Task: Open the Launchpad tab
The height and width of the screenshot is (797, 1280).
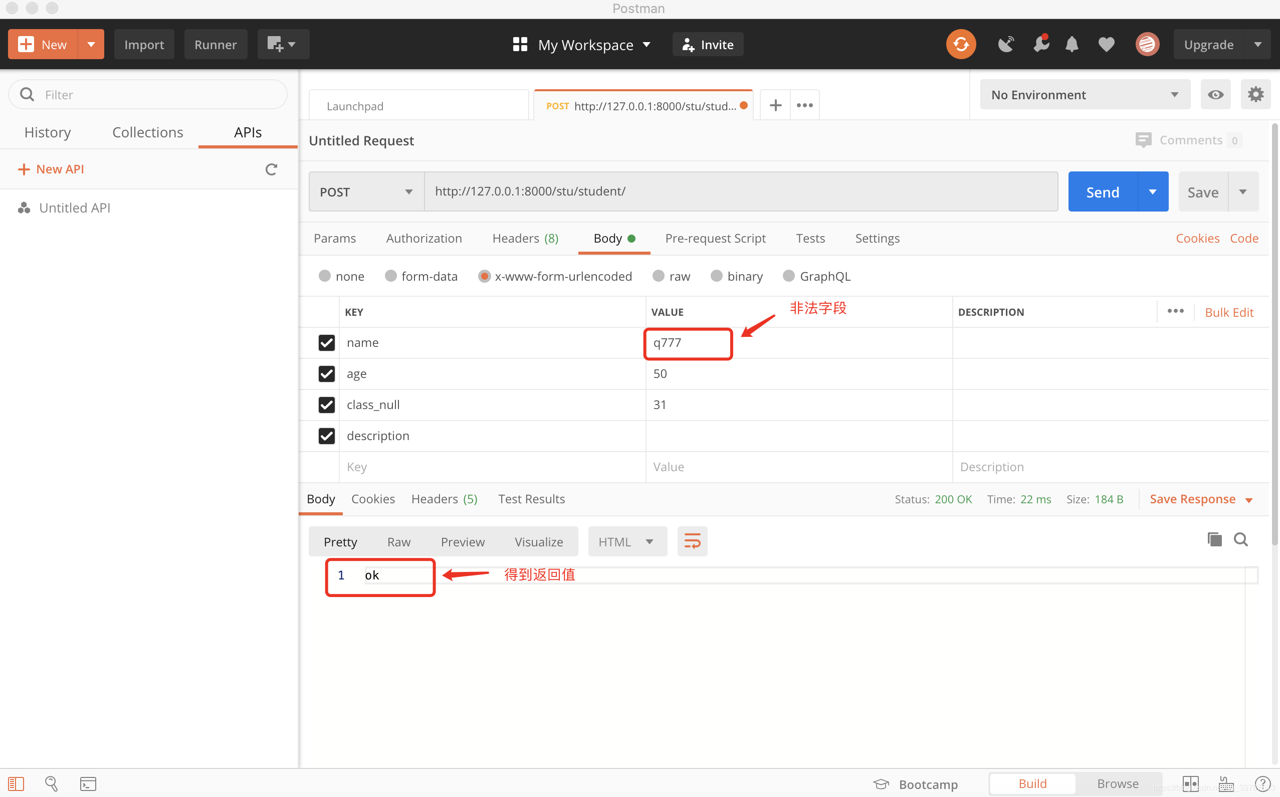Action: [x=418, y=105]
